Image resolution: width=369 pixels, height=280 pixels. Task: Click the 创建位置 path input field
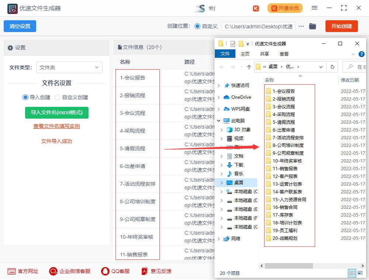tap(259, 26)
